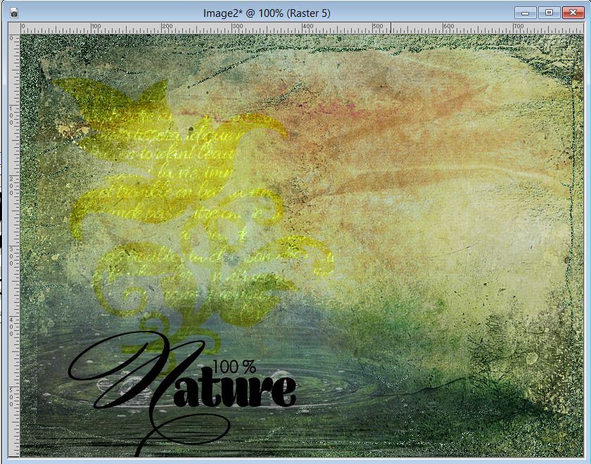Click the black 'Nature' script text on canvas
Screen dimensions: 591x464
(182, 392)
